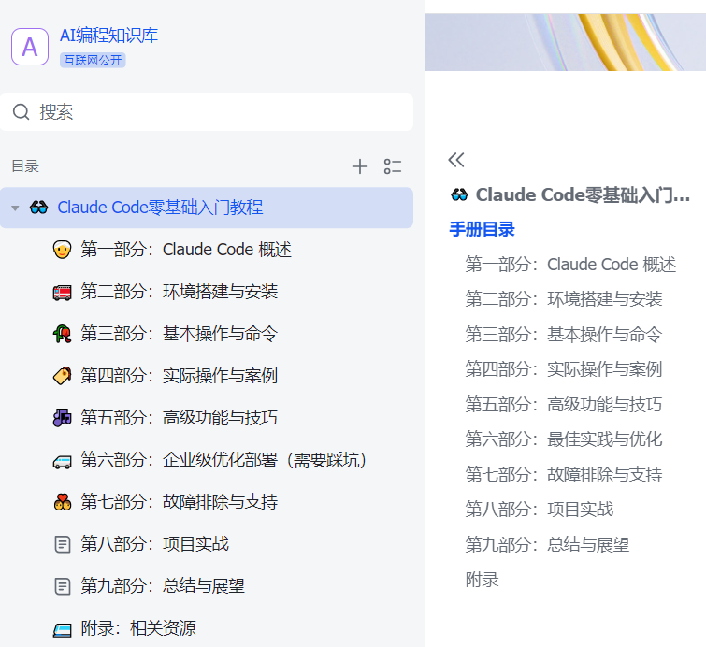This screenshot has height=647, width=706.
Task: Open 第八部分：项目实战 in sidebar
Action: pos(155,543)
